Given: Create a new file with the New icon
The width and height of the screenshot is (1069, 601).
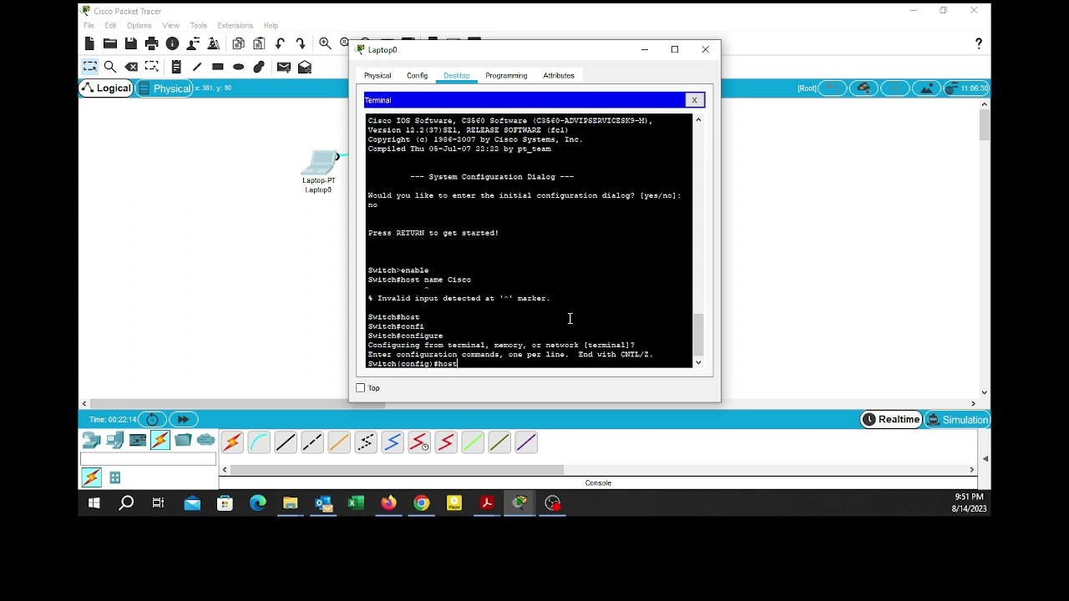Looking at the screenshot, I should (89, 43).
